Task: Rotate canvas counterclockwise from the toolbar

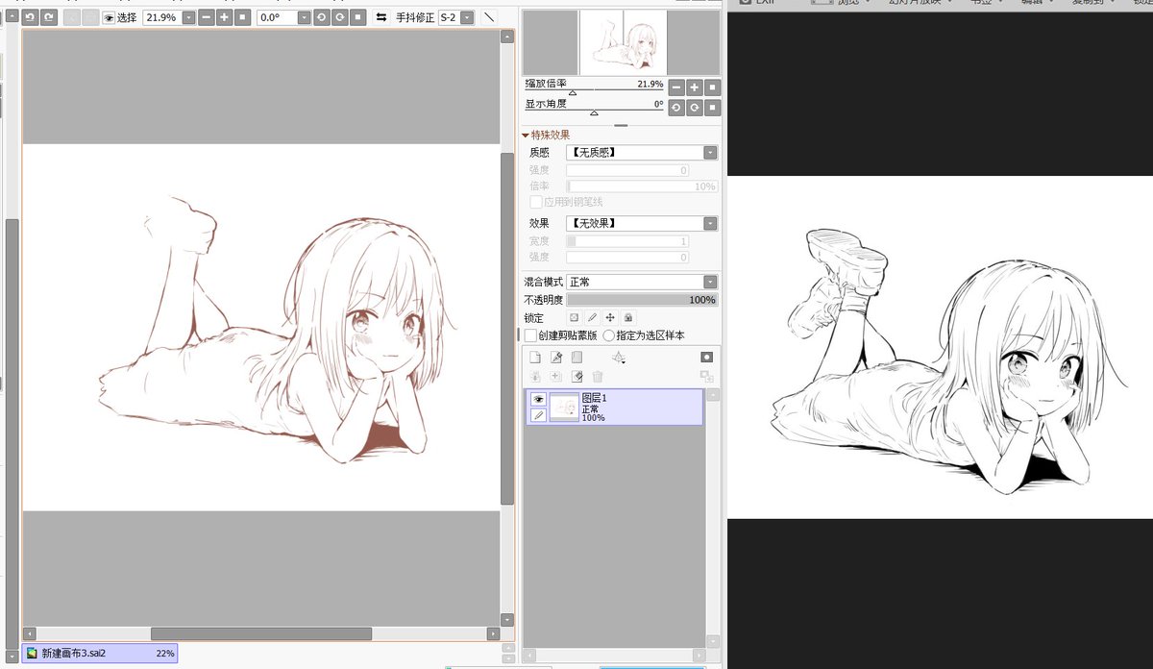Action: point(321,17)
